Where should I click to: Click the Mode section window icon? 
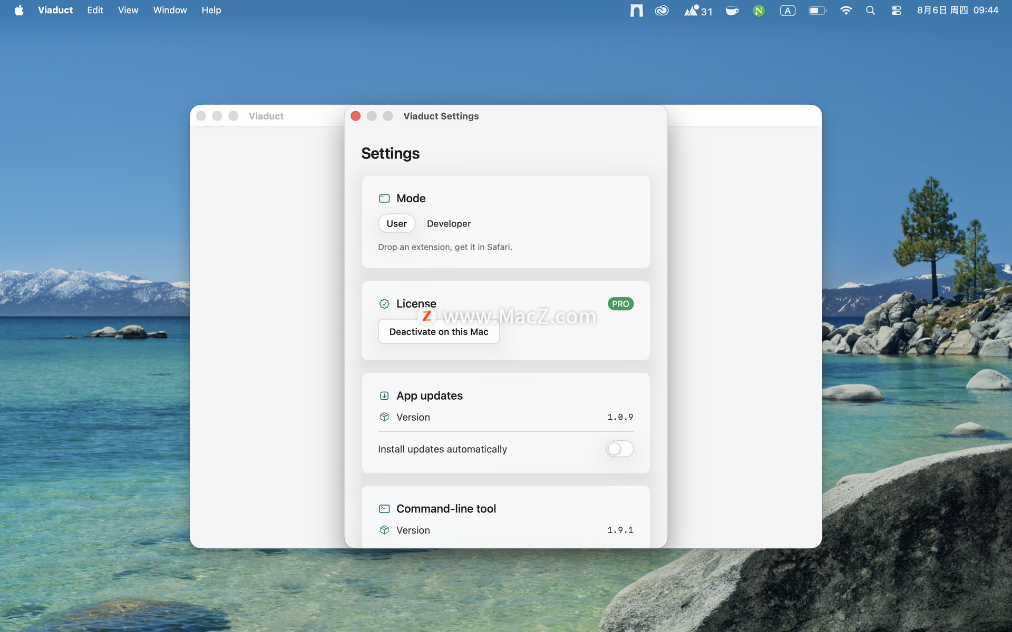384,199
